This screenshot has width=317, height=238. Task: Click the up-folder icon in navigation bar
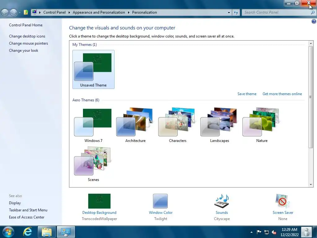point(26,12)
